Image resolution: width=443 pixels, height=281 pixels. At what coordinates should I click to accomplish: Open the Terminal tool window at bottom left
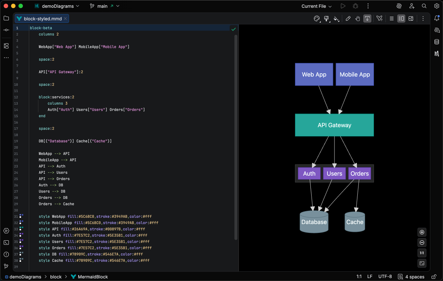point(6,243)
